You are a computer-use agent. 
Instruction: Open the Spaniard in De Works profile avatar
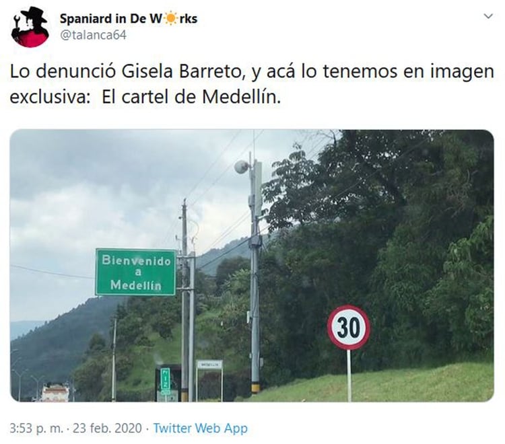coord(30,27)
